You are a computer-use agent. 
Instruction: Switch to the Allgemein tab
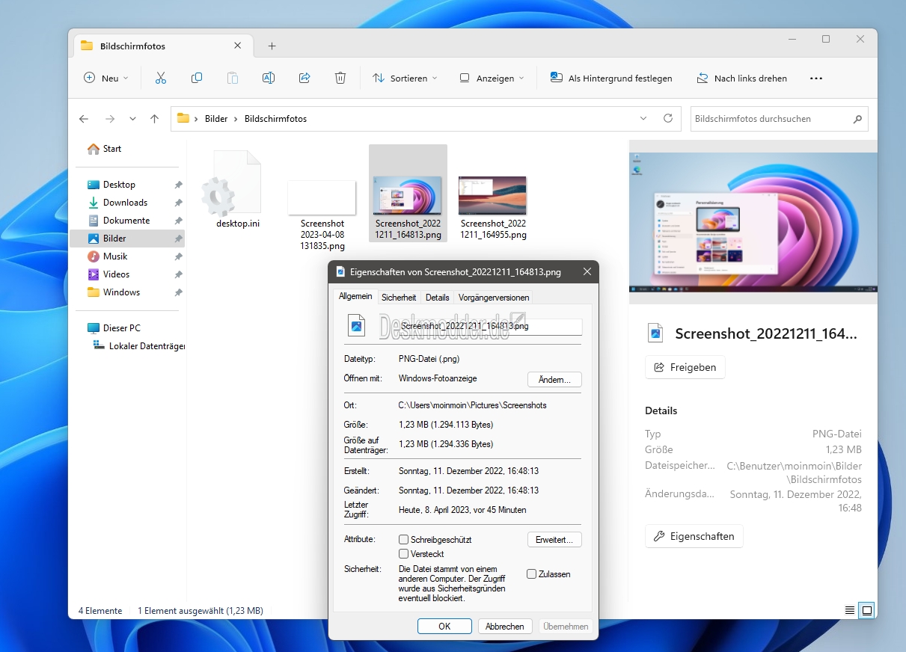pos(355,296)
